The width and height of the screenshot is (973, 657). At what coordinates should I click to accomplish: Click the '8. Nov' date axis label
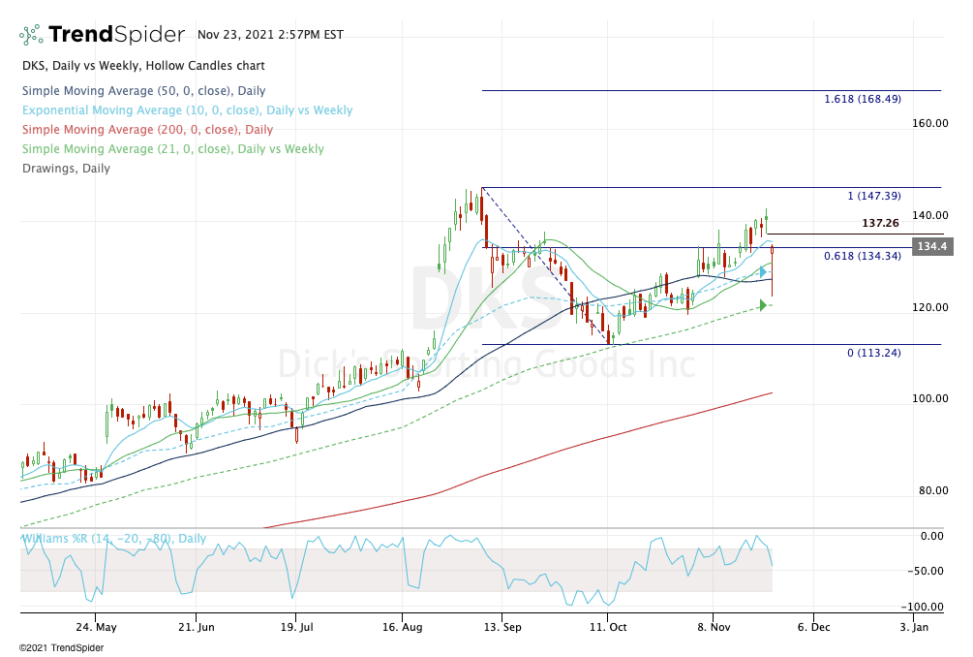point(714,627)
